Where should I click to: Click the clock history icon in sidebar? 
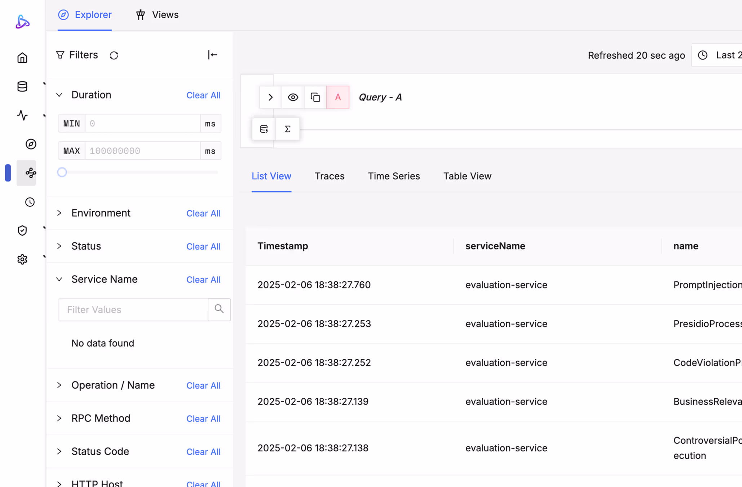click(x=30, y=202)
